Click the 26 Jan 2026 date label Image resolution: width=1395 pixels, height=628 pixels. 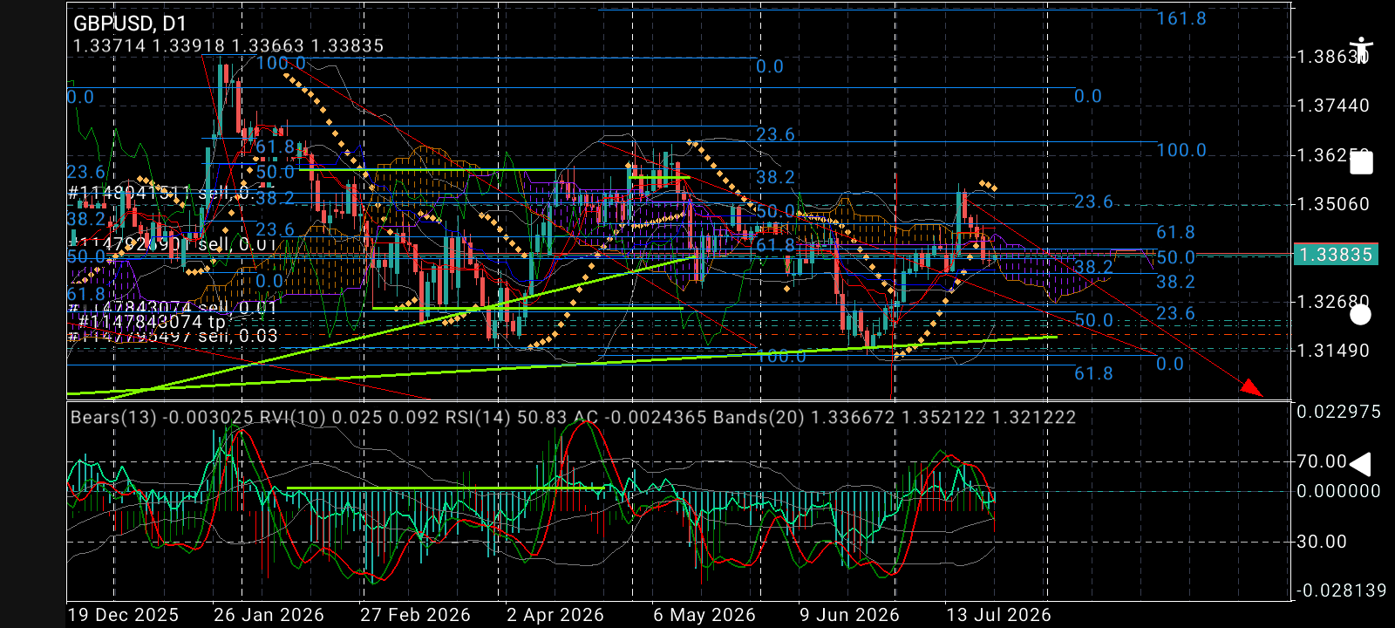(269, 615)
